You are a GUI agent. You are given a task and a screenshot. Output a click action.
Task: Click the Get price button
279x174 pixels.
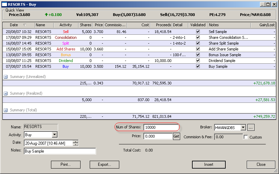click(x=176, y=137)
